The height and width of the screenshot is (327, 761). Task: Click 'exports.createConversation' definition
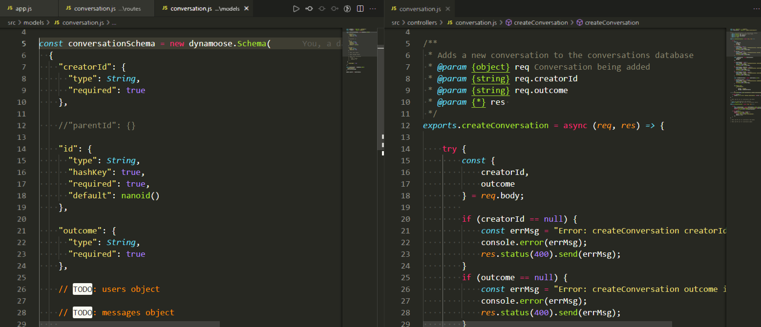click(x=486, y=125)
